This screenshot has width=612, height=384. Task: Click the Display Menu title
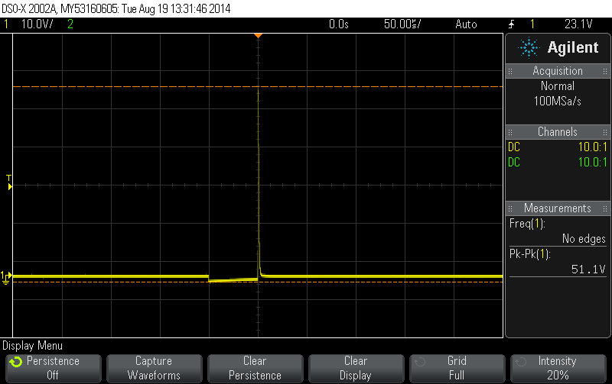(32, 346)
